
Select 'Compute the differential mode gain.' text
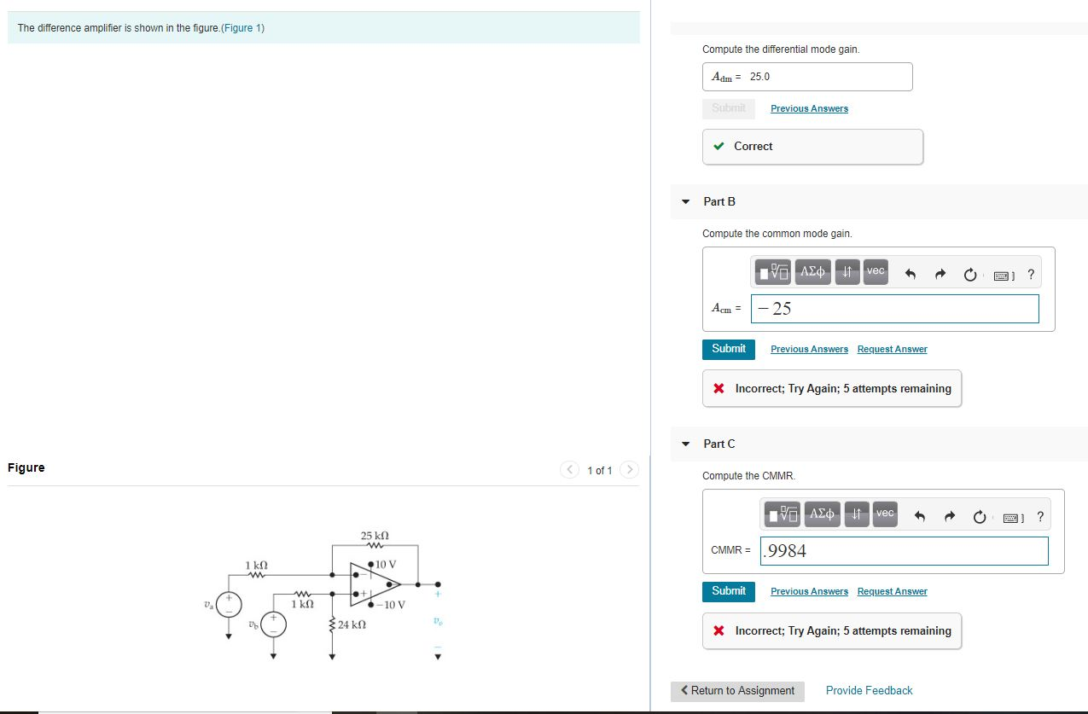point(781,49)
